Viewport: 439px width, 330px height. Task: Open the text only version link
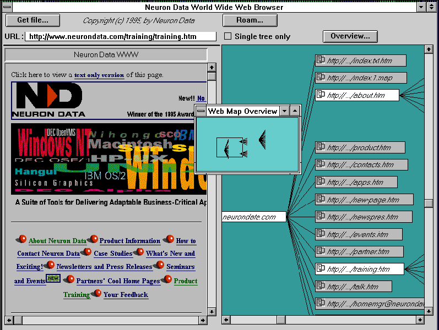pyautogui.click(x=99, y=75)
